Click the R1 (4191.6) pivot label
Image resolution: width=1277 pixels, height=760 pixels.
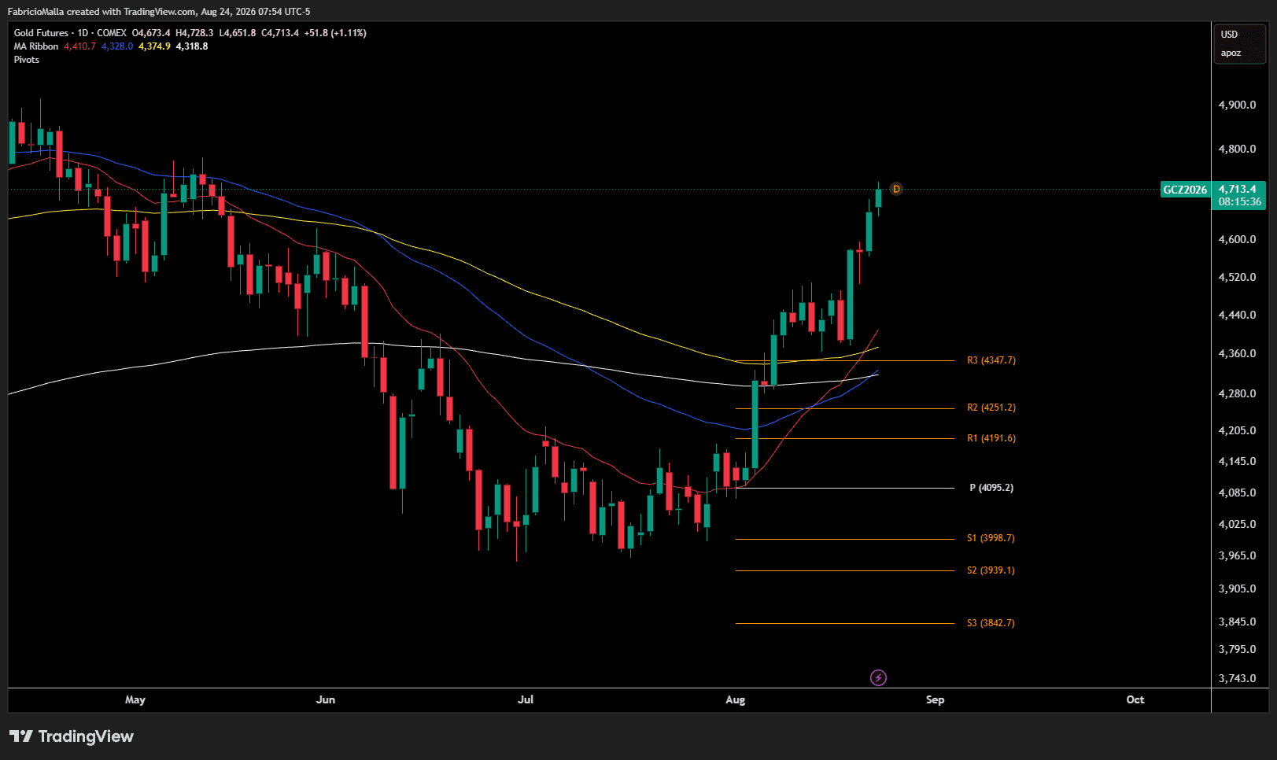pyautogui.click(x=991, y=438)
